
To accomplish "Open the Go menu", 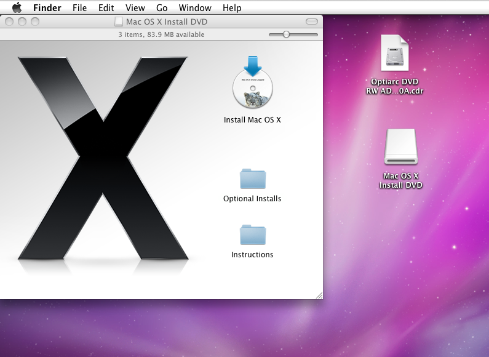I will click(x=162, y=8).
